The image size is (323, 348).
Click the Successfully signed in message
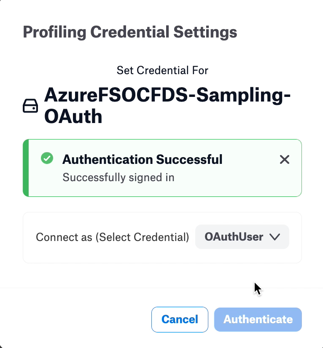[x=118, y=177]
